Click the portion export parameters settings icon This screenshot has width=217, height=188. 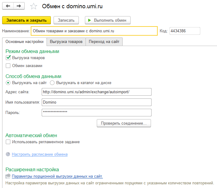point(8,176)
